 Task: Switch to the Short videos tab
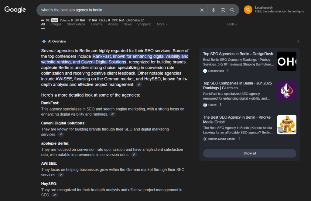click(x=76, y=24)
